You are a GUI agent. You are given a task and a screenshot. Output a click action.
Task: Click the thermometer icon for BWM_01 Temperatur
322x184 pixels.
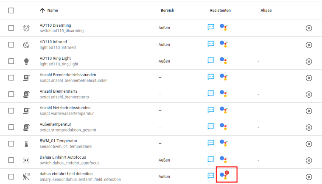tap(26, 143)
